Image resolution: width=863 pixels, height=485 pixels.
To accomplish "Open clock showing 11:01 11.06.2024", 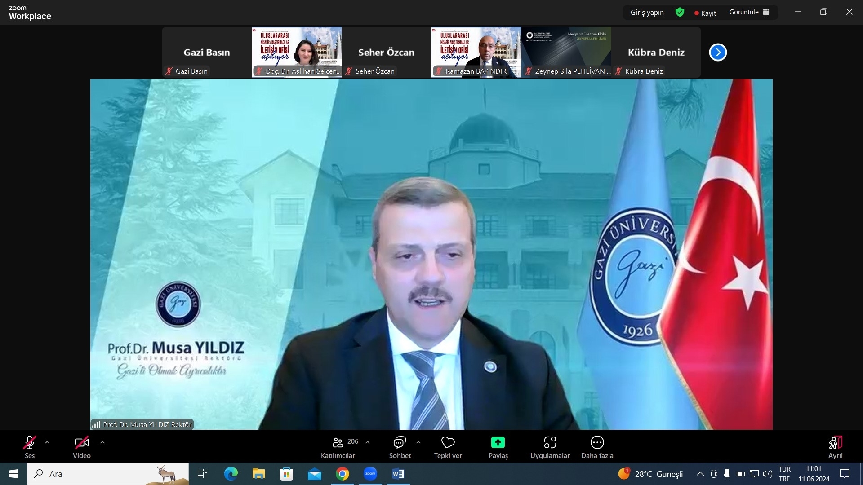I will (814, 474).
